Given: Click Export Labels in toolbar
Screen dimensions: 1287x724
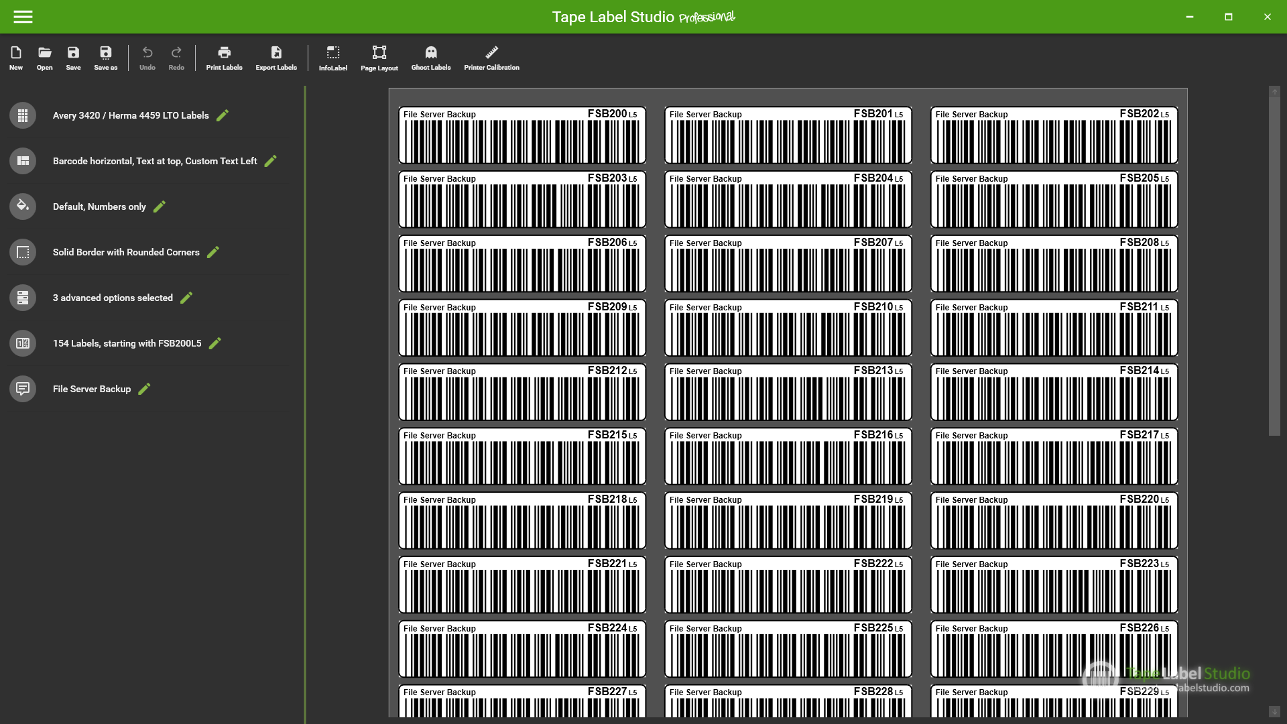Looking at the screenshot, I should coord(276,58).
